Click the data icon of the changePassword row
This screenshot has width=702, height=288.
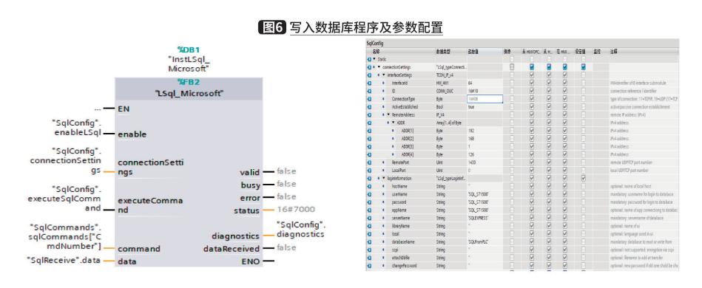pos(369,266)
